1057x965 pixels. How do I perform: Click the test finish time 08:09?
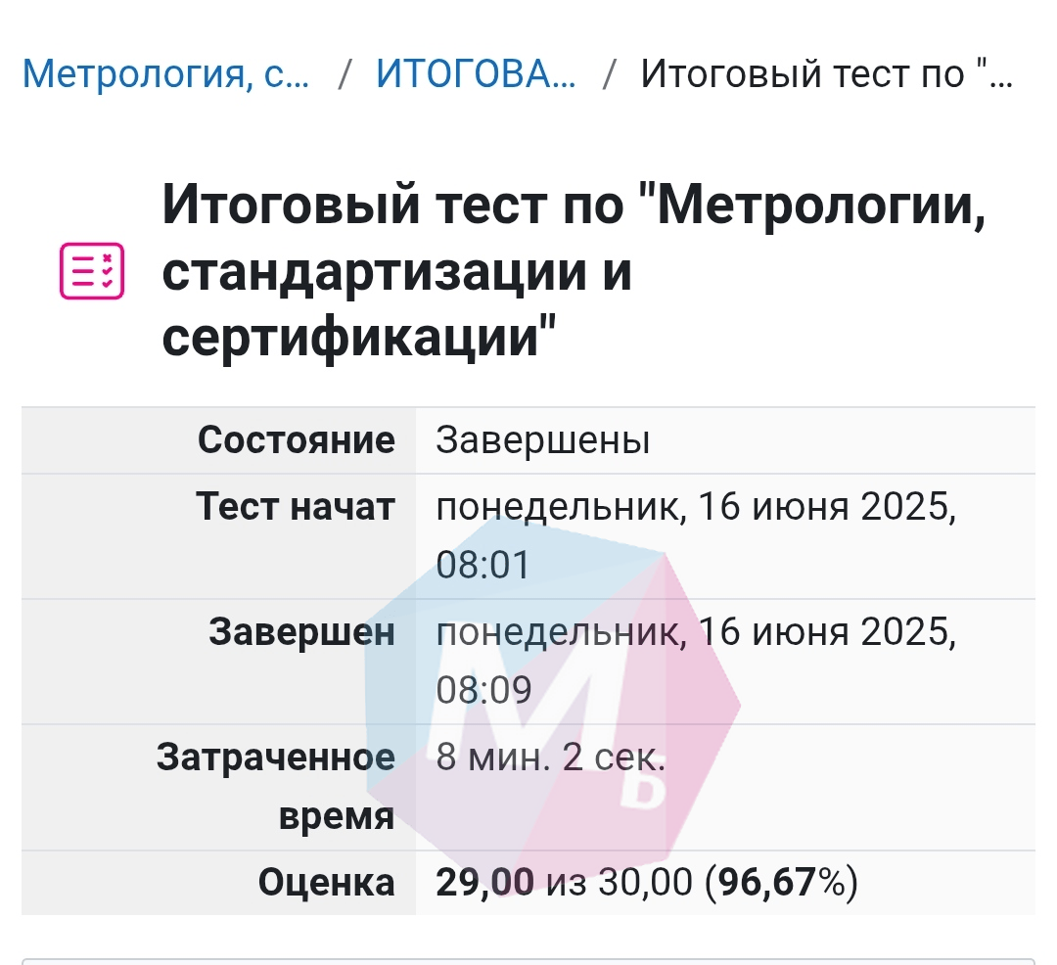click(483, 691)
